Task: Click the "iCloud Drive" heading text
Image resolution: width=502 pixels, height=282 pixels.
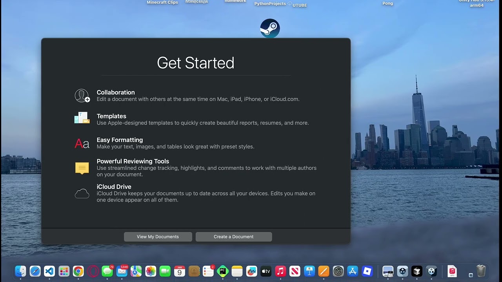Action: coord(114,187)
